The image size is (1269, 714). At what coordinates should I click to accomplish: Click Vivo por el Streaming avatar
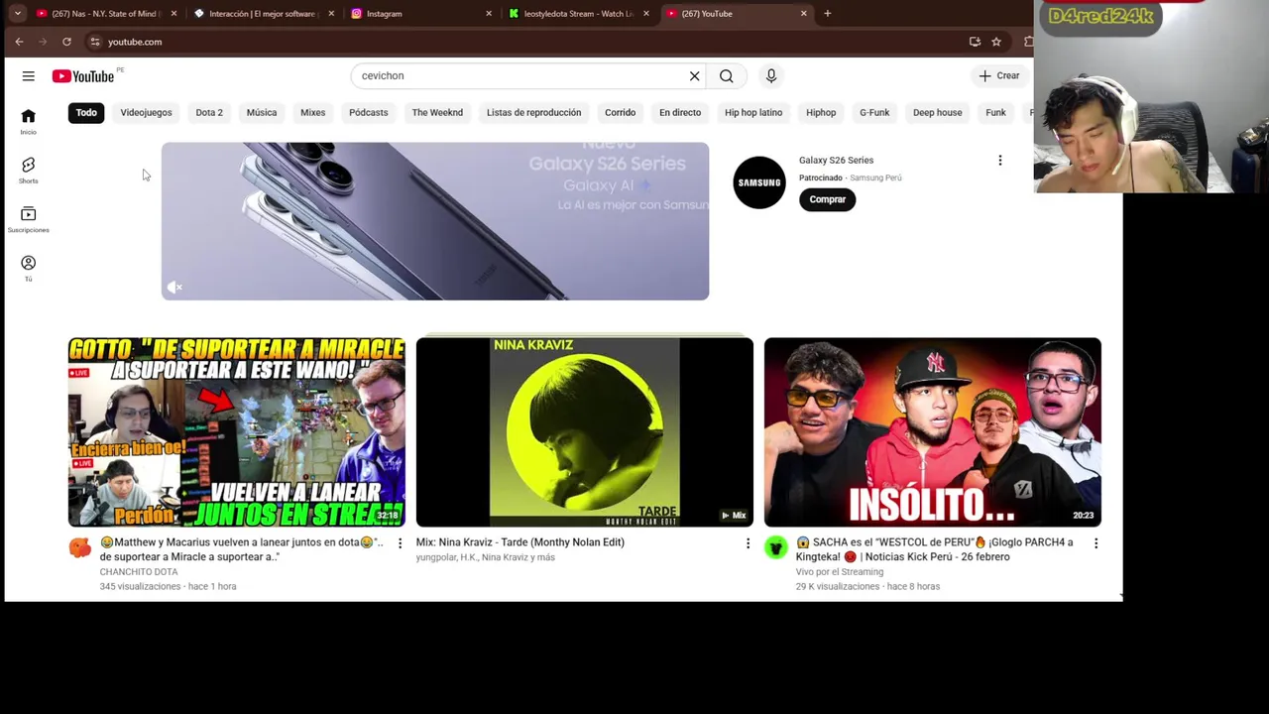coord(776,547)
